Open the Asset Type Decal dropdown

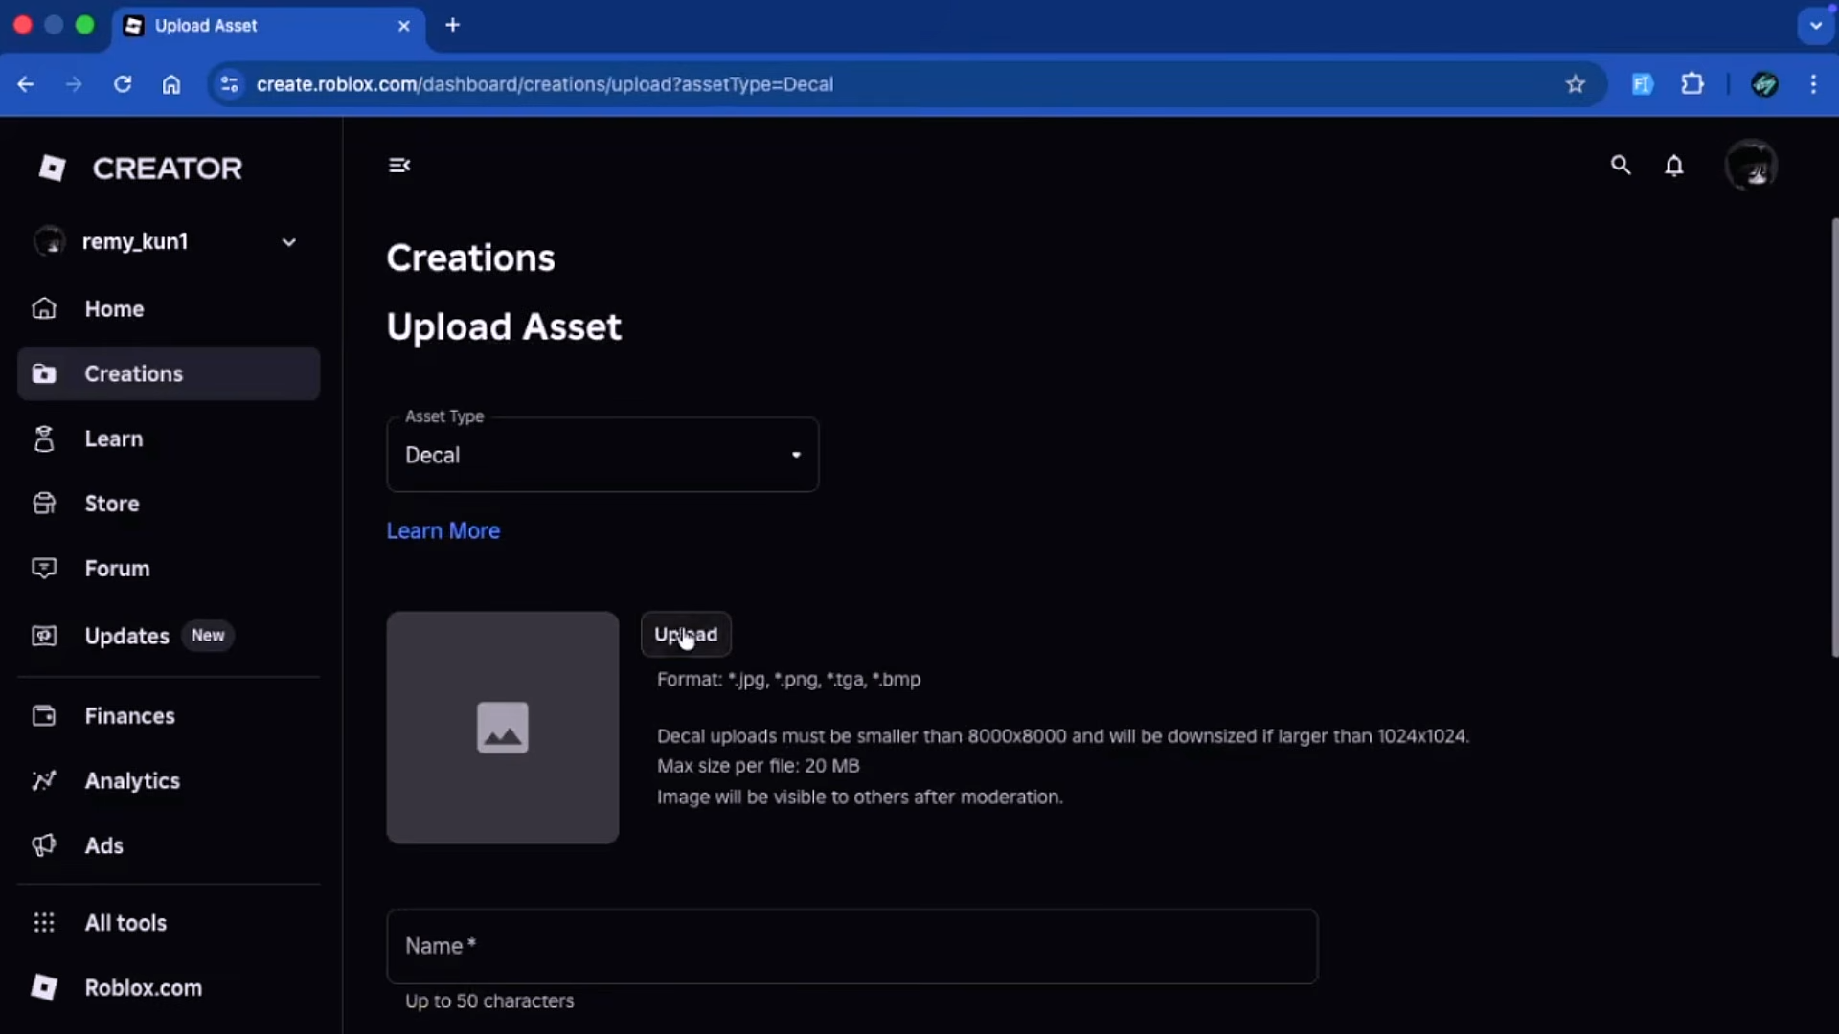pyautogui.click(x=602, y=456)
